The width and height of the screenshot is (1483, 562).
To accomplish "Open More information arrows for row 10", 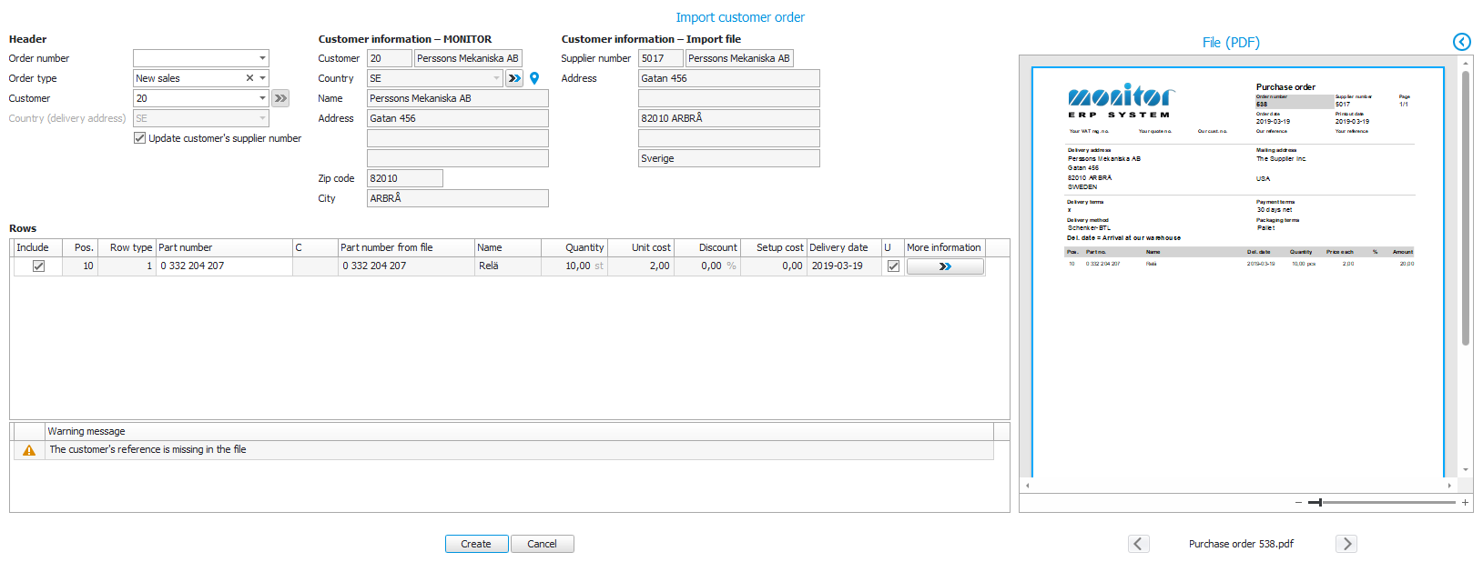I will click(945, 266).
